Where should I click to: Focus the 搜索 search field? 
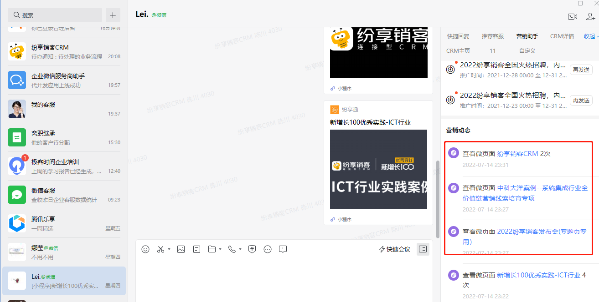point(55,15)
